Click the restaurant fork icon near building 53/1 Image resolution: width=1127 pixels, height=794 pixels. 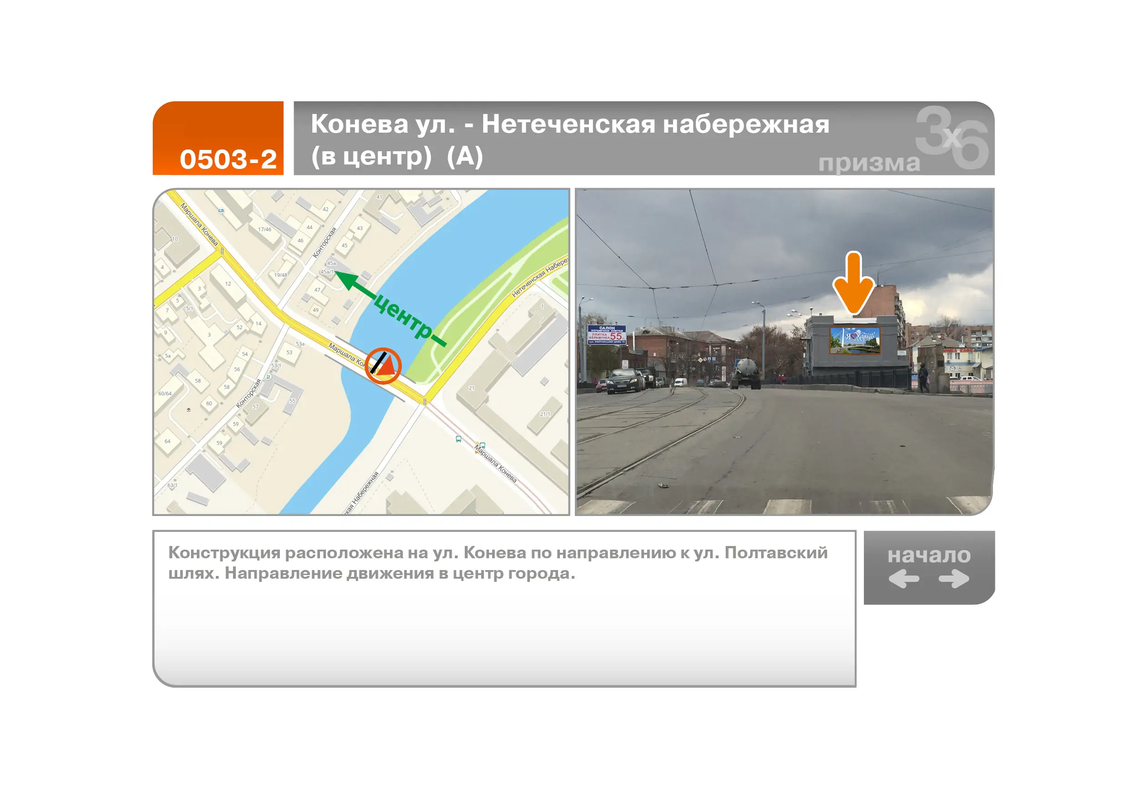[x=269, y=377]
